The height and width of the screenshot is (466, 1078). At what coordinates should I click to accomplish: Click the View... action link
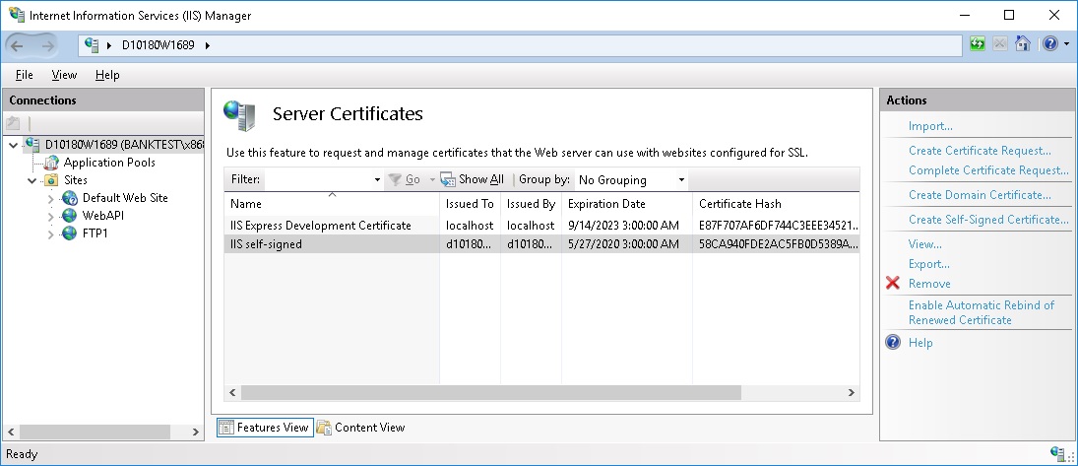(x=924, y=244)
